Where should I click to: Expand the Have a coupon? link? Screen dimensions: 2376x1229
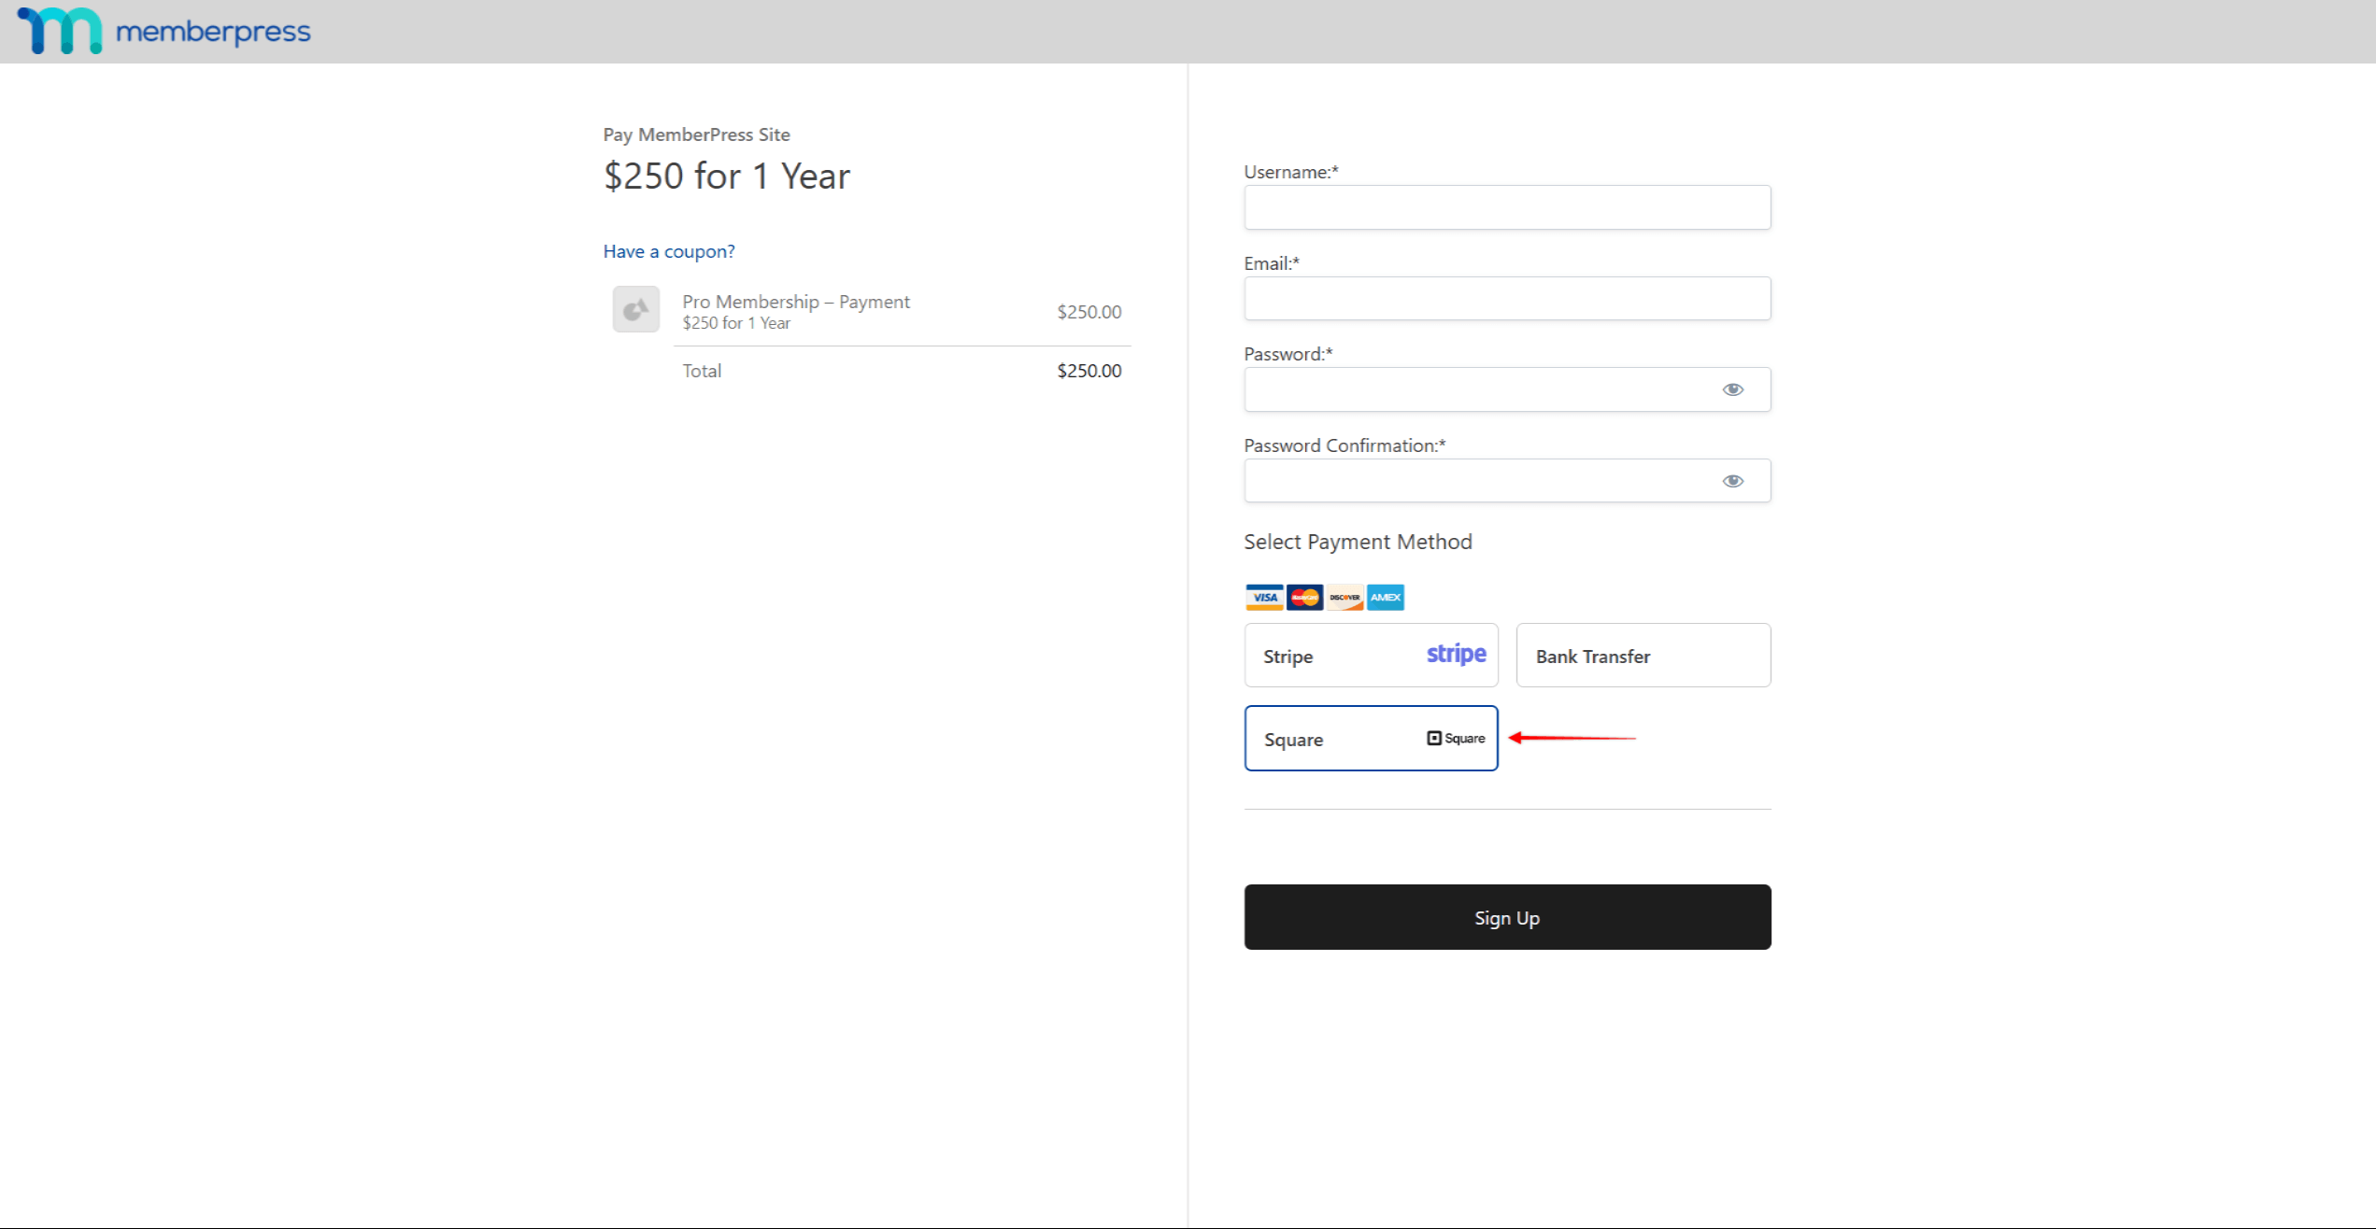669,251
